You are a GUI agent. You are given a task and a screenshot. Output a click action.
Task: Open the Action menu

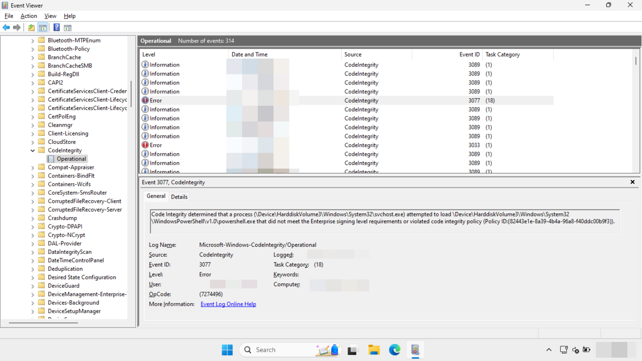29,16
